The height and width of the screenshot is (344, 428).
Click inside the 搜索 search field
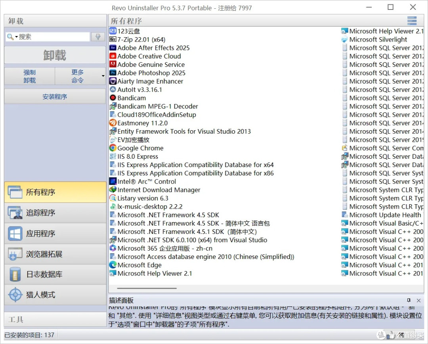click(x=53, y=37)
